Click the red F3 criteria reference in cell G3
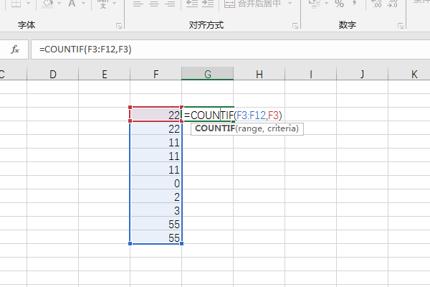 (274, 116)
